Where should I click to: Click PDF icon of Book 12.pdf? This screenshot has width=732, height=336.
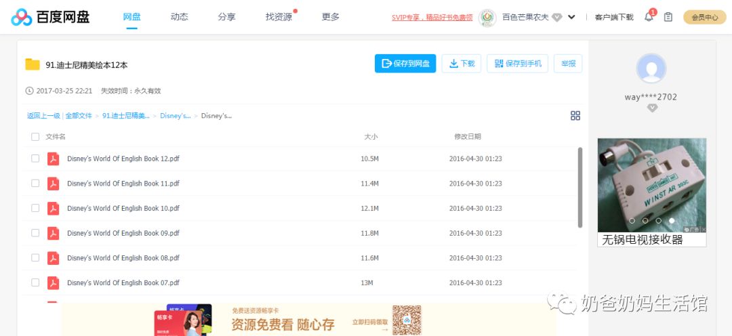(x=54, y=159)
